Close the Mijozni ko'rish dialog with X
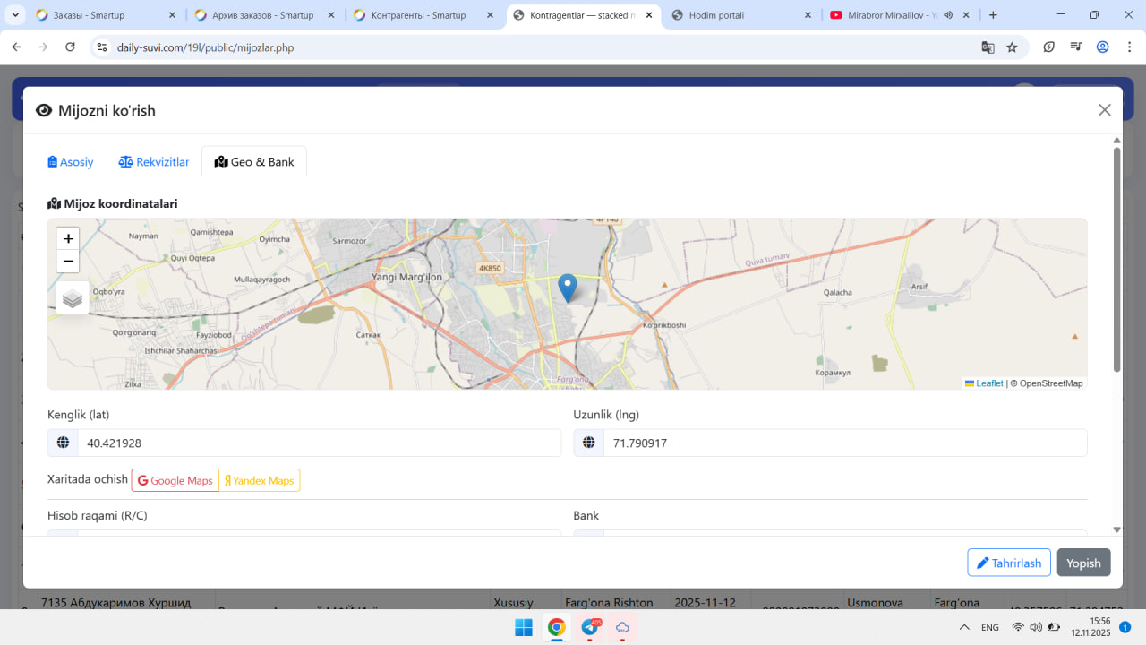 click(1104, 110)
